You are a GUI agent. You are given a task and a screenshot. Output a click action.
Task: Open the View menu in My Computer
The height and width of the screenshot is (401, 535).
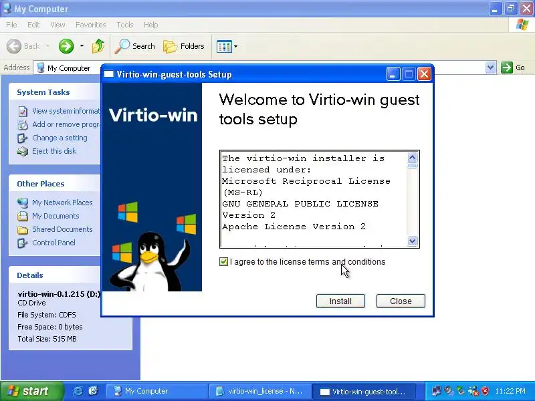[58, 25]
